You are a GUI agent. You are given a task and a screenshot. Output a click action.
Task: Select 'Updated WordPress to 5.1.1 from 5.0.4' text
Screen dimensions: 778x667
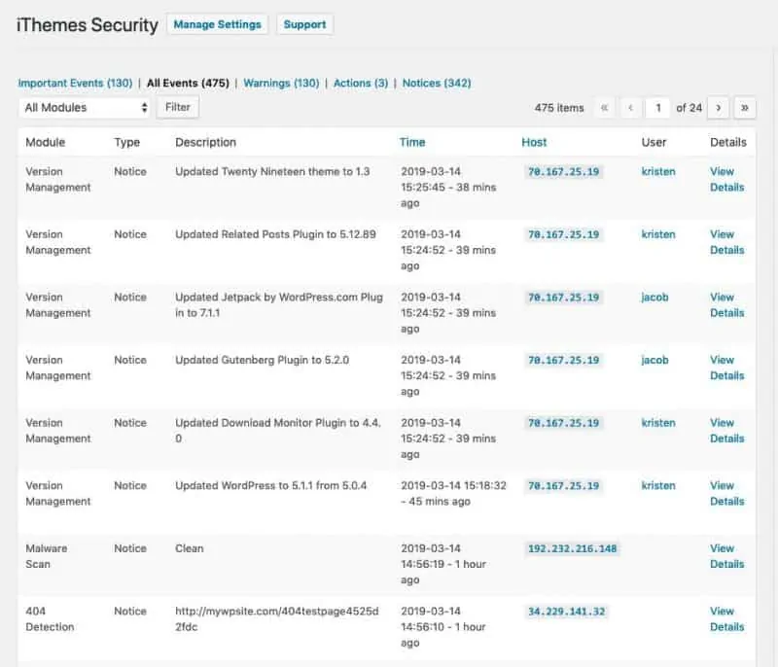point(271,485)
